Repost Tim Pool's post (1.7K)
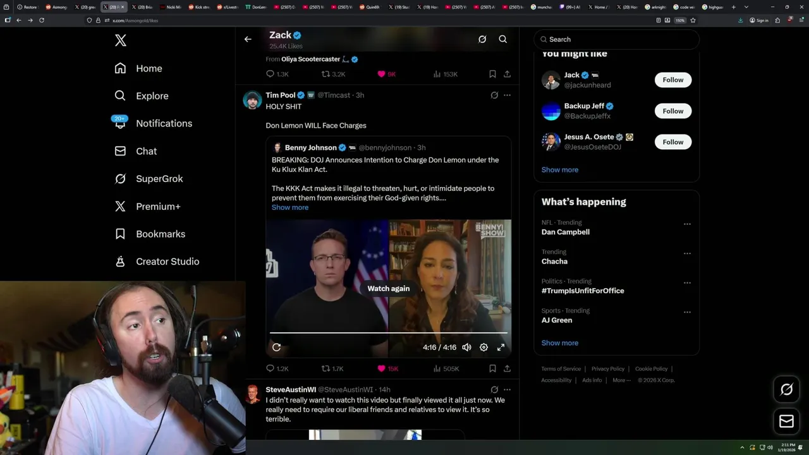The width and height of the screenshot is (809, 455). click(332, 368)
